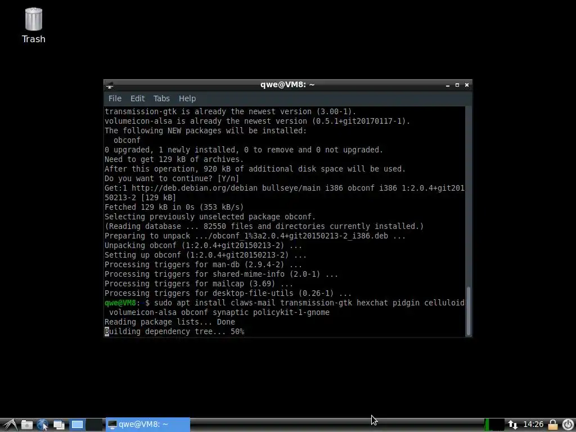
Task: Click the "Reading package lists... Done" line
Action: coord(170,322)
